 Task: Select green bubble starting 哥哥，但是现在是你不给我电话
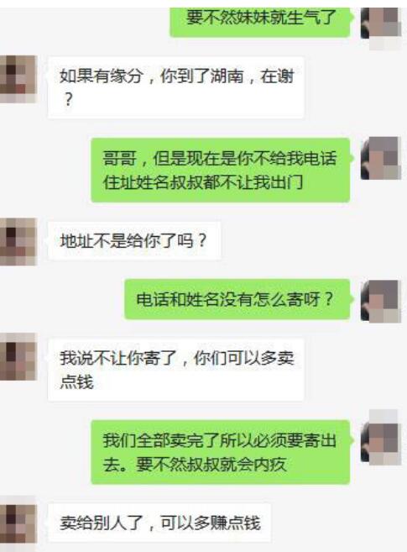tap(221, 171)
